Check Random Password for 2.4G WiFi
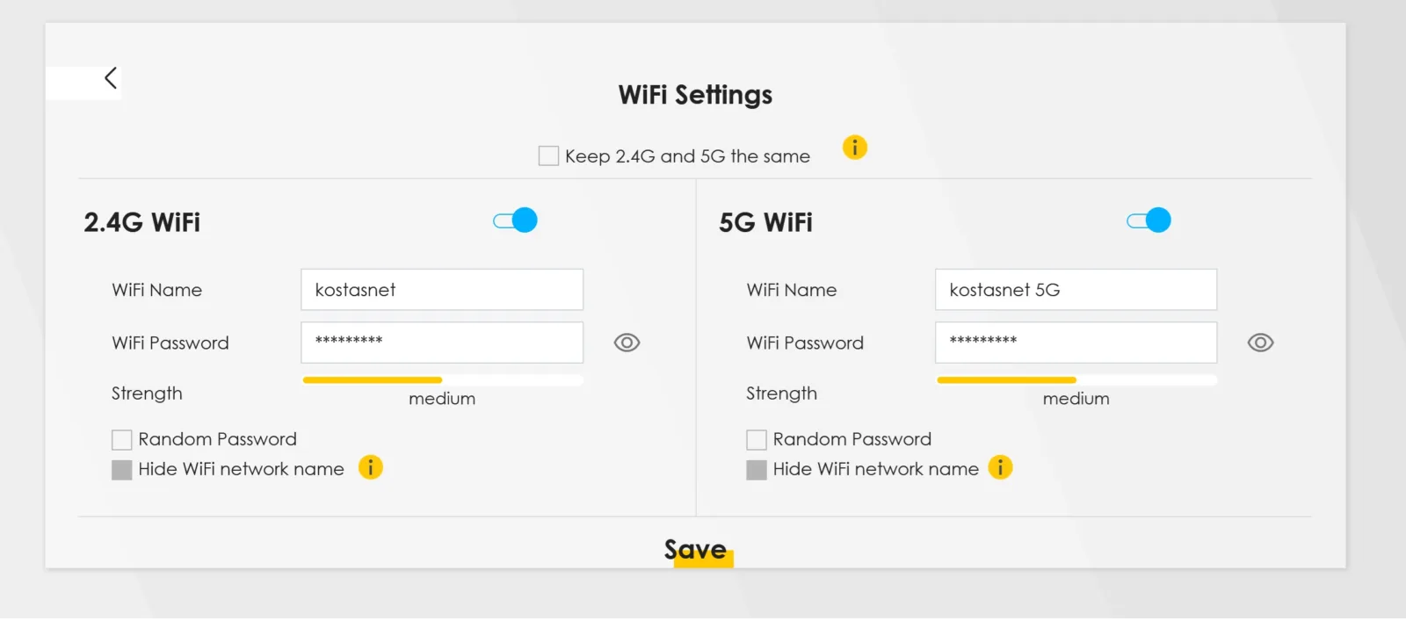This screenshot has width=1406, height=621. (120, 438)
